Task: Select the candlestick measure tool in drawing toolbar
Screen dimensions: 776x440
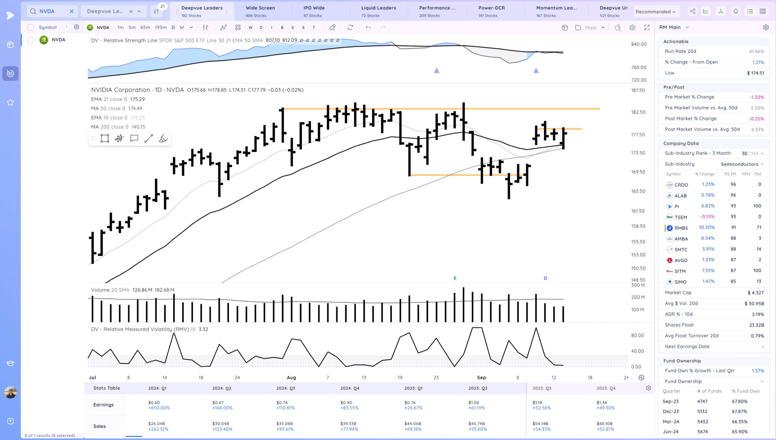Action: (x=119, y=138)
